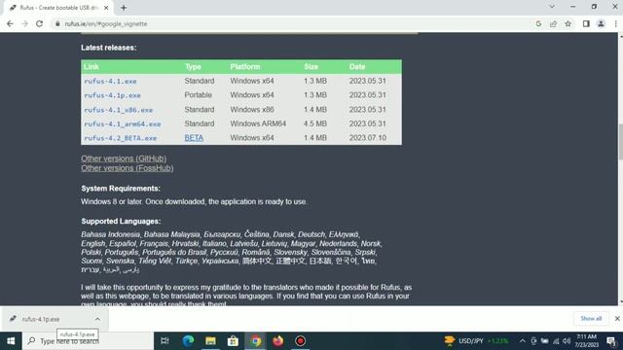Viewport: 623px width, 350px height.
Task: Open Other versions (FossHub) link
Action: click(128, 168)
